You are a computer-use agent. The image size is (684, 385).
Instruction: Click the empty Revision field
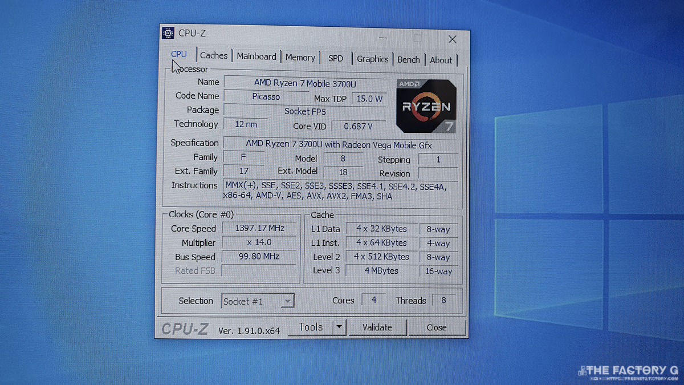(438, 173)
